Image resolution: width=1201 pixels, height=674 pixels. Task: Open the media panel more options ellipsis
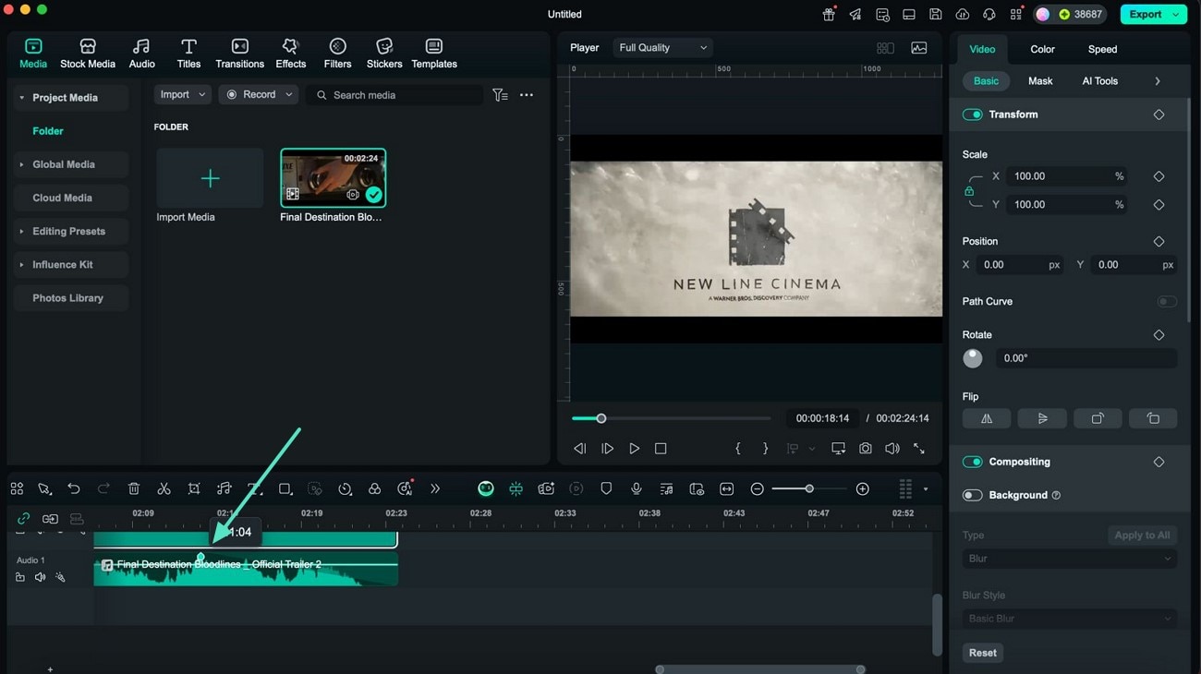(x=527, y=95)
